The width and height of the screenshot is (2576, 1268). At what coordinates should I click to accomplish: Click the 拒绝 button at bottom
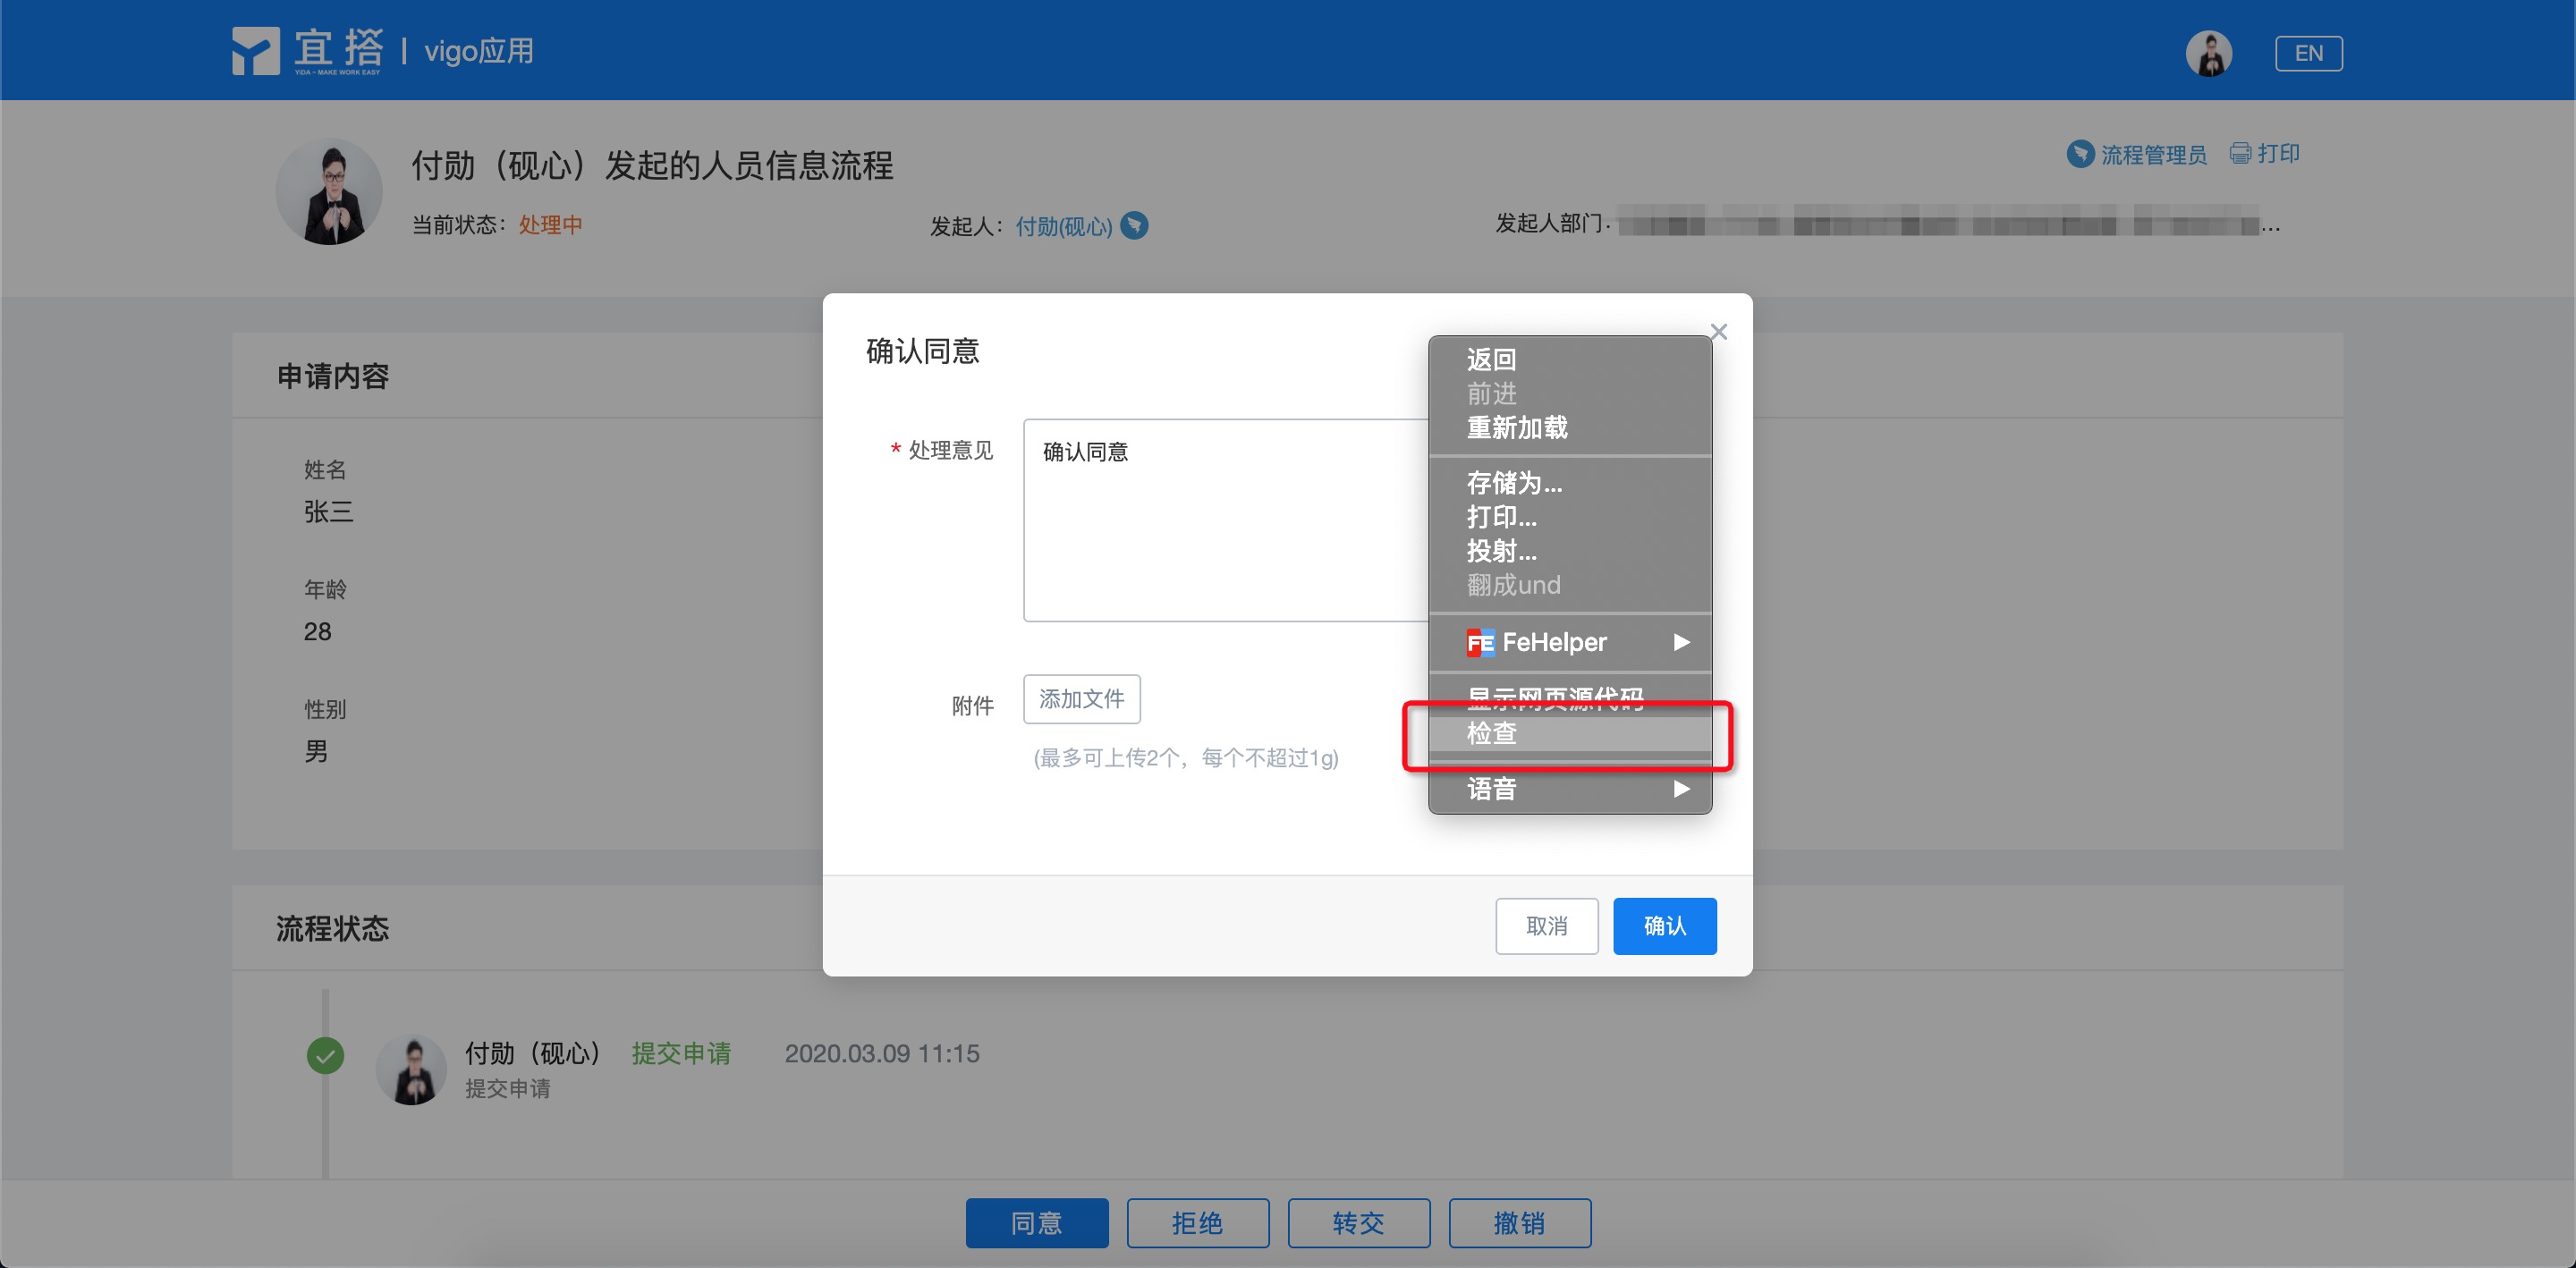[x=1197, y=1223]
